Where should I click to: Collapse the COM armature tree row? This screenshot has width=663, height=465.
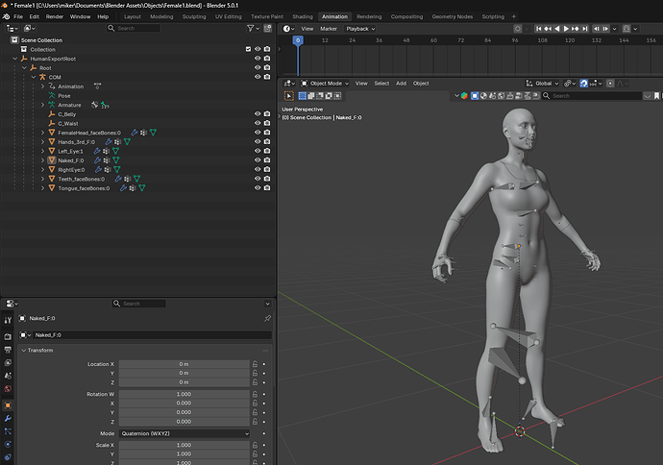[34, 78]
